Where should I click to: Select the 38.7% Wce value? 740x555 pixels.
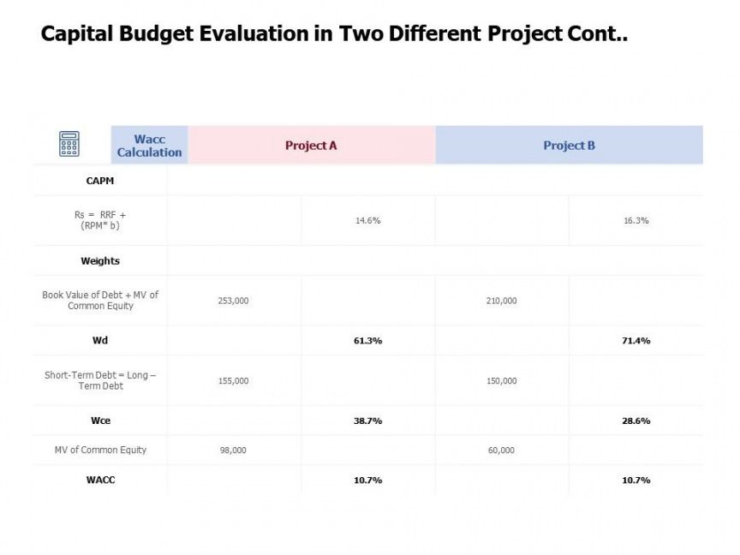pos(367,421)
